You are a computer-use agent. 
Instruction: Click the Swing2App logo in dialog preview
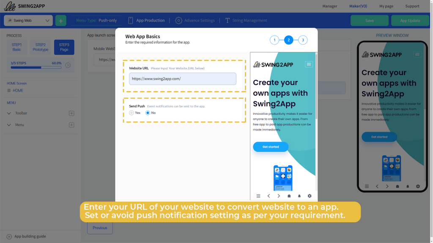(x=273, y=65)
